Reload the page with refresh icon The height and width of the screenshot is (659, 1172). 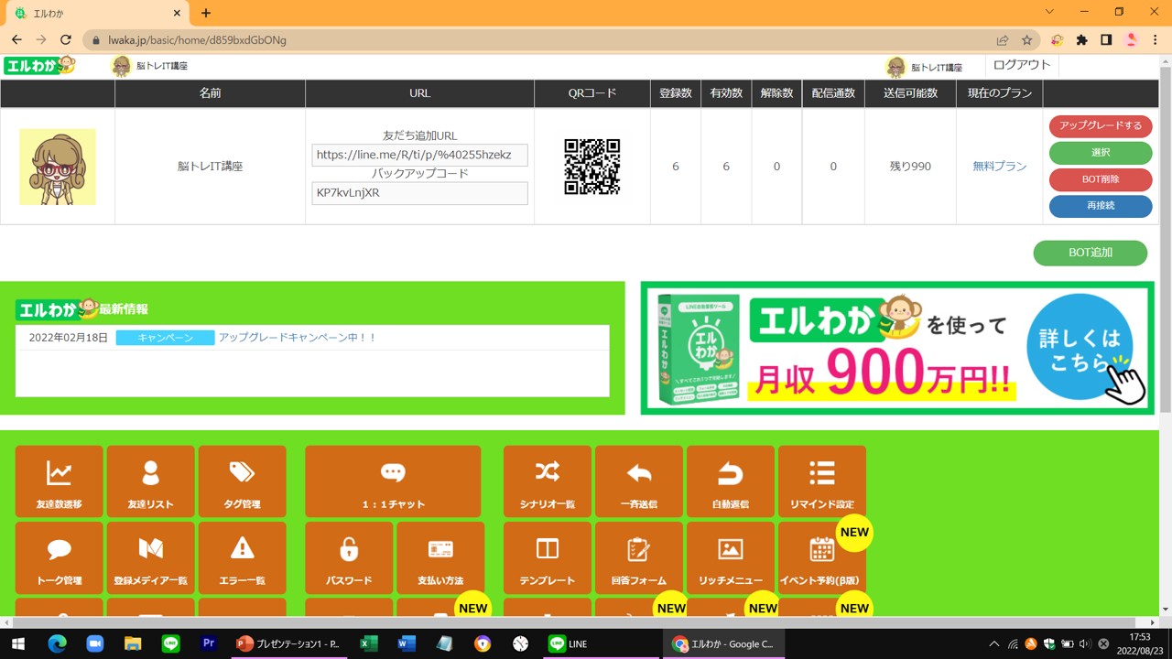tap(66, 40)
